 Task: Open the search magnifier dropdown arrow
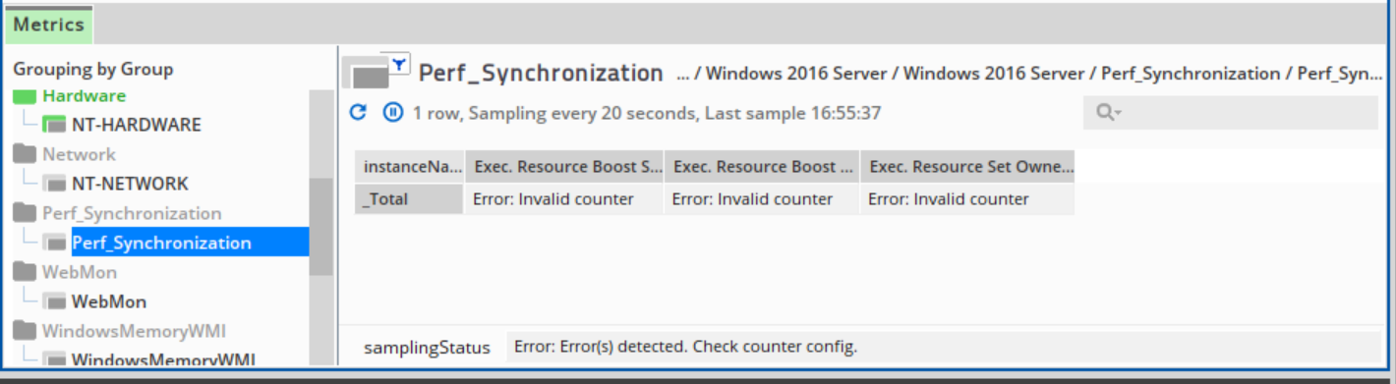tap(1119, 114)
